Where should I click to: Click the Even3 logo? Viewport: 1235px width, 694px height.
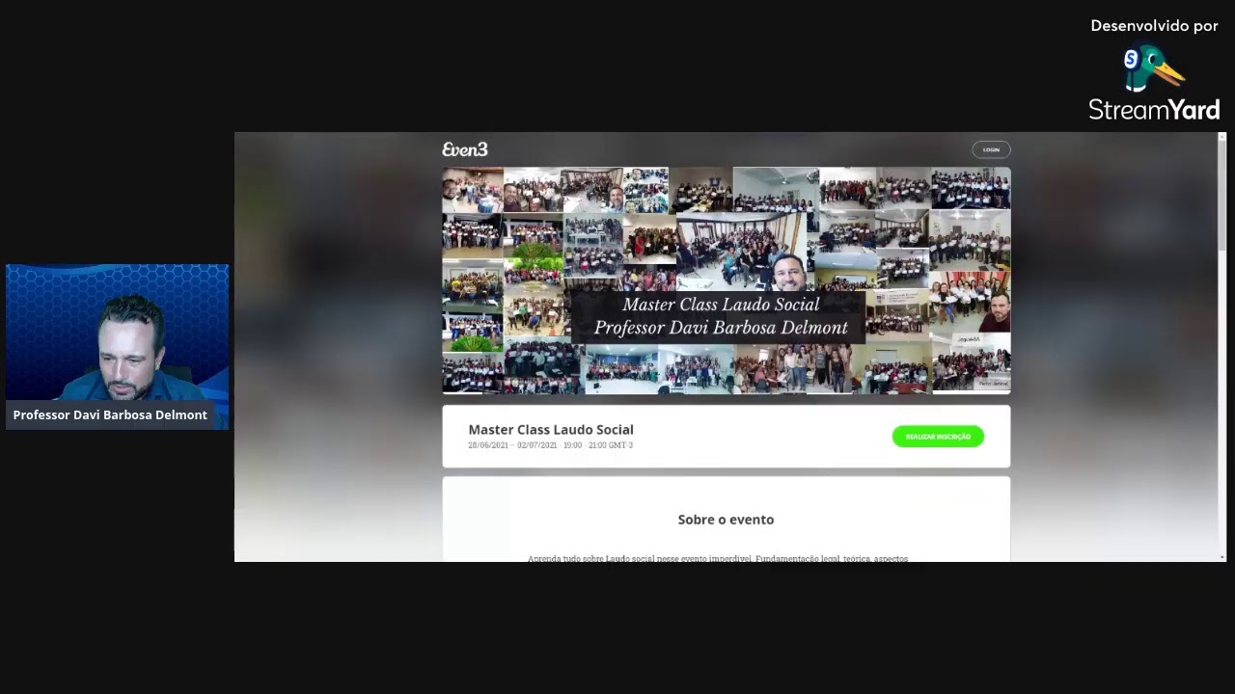tap(465, 149)
